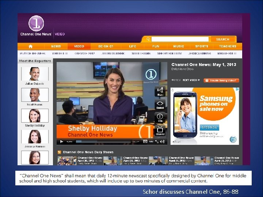263x197 pixels.
Task: Click Trouble Seeing Video button
Action: (x=221, y=80)
